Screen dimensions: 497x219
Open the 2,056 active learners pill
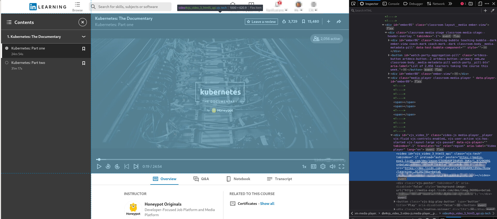coord(327,39)
